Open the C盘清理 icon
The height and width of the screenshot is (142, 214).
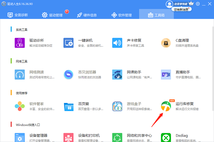166,43
